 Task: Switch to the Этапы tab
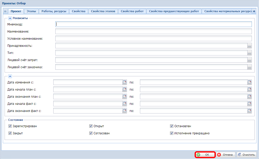31,11
